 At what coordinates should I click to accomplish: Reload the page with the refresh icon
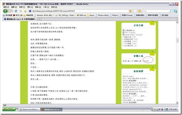click(16, 11)
